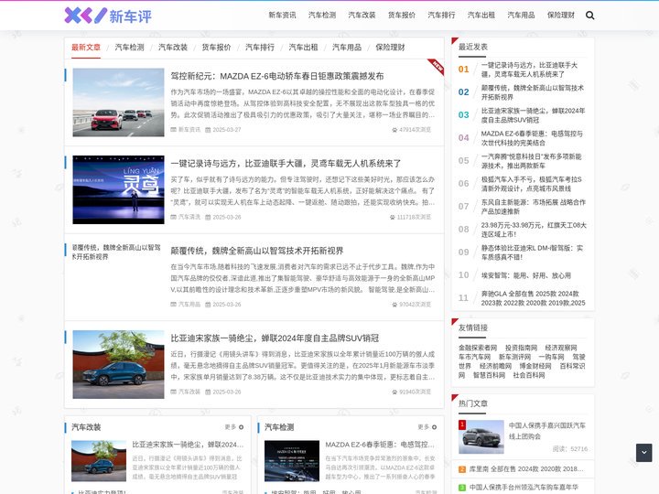Screen dimensions: 659x494
Task: Open recent post 04 MAZDA EZ-6春季钜惠
Action: click(x=532, y=138)
